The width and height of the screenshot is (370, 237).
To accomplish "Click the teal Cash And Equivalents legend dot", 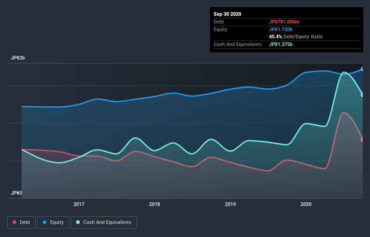I will point(78,222).
